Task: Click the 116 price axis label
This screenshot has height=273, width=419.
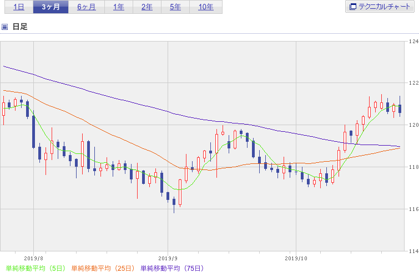Action: (413, 209)
